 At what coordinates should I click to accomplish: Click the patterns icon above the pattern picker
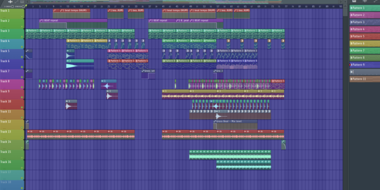pos(354,1)
